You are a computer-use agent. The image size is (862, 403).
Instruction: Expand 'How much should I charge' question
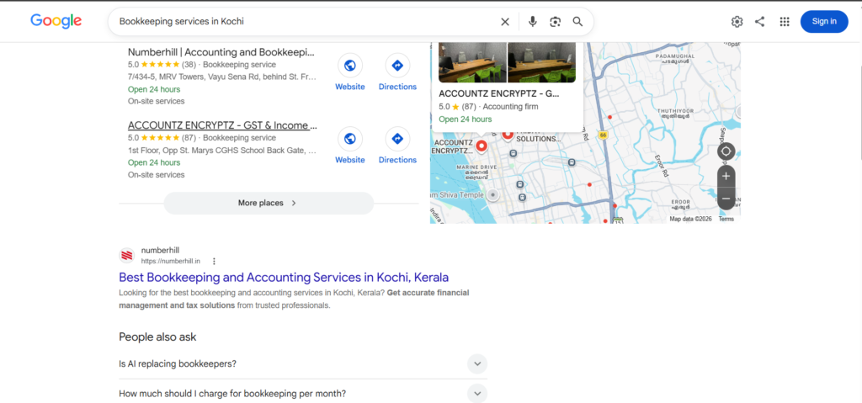coord(477,394)
